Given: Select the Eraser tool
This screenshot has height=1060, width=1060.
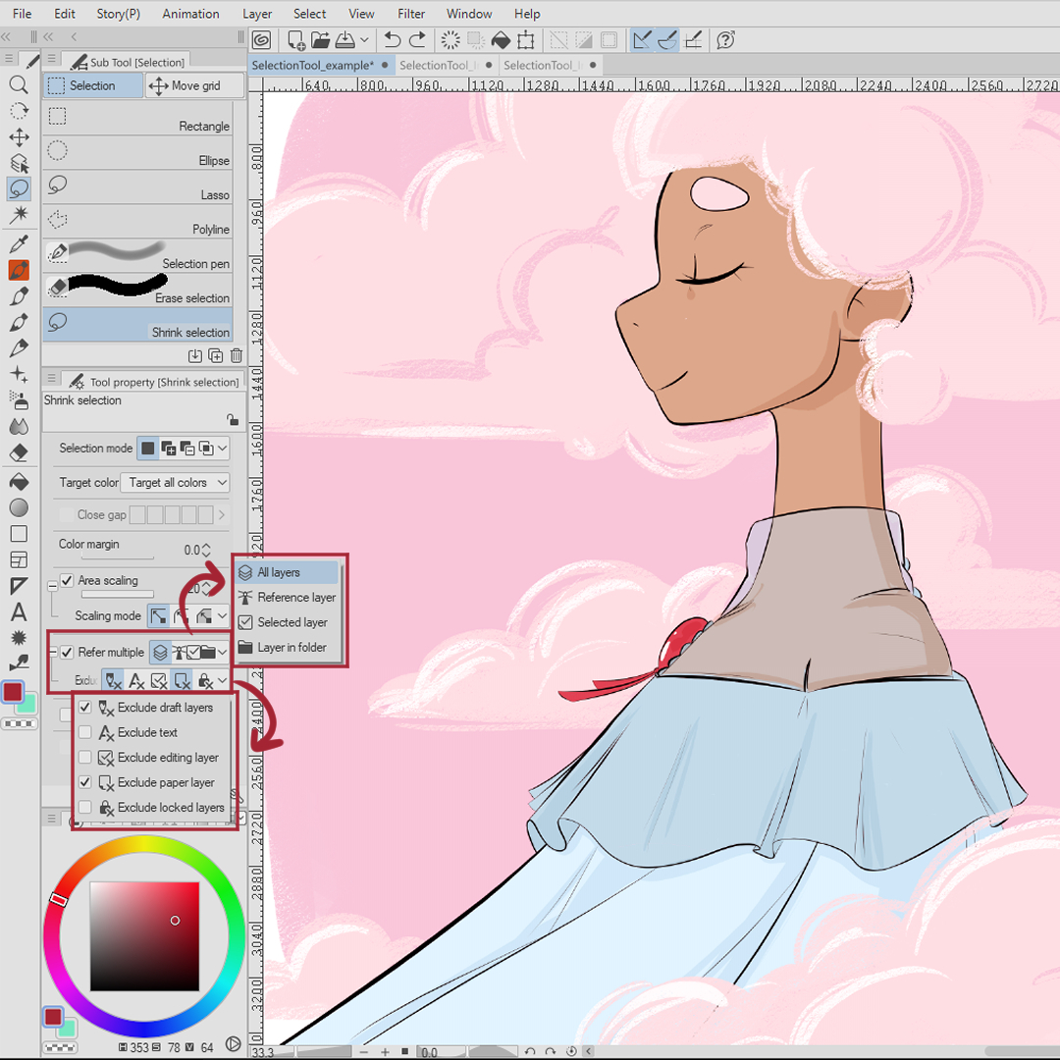Looking at the screenshot, I should 19,452.
